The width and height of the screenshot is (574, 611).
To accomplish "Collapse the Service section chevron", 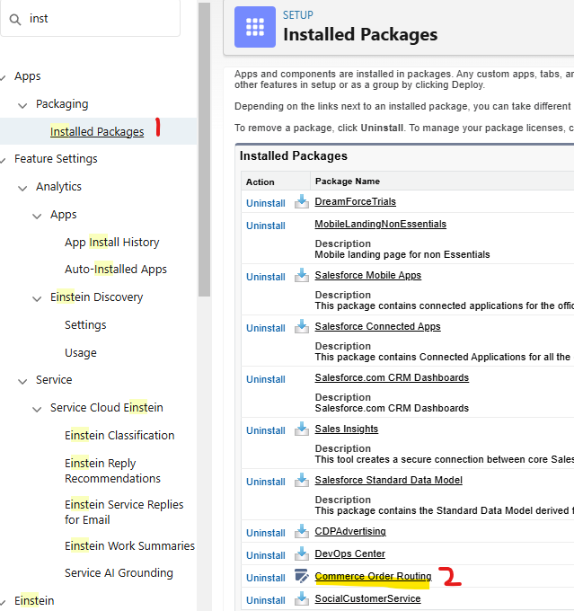I will [x=22, y=381].
